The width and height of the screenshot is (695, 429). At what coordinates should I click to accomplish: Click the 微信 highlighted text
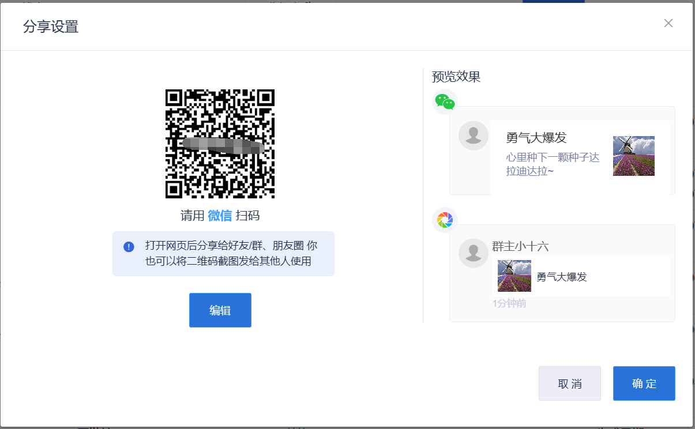[x=220, y=216]
